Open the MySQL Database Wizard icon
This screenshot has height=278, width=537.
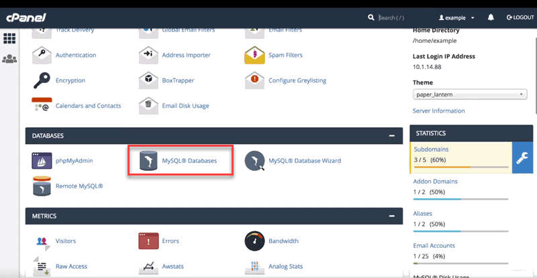[x=255, y=161]
